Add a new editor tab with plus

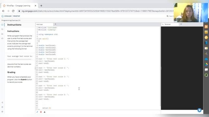[x=56, y=24]
